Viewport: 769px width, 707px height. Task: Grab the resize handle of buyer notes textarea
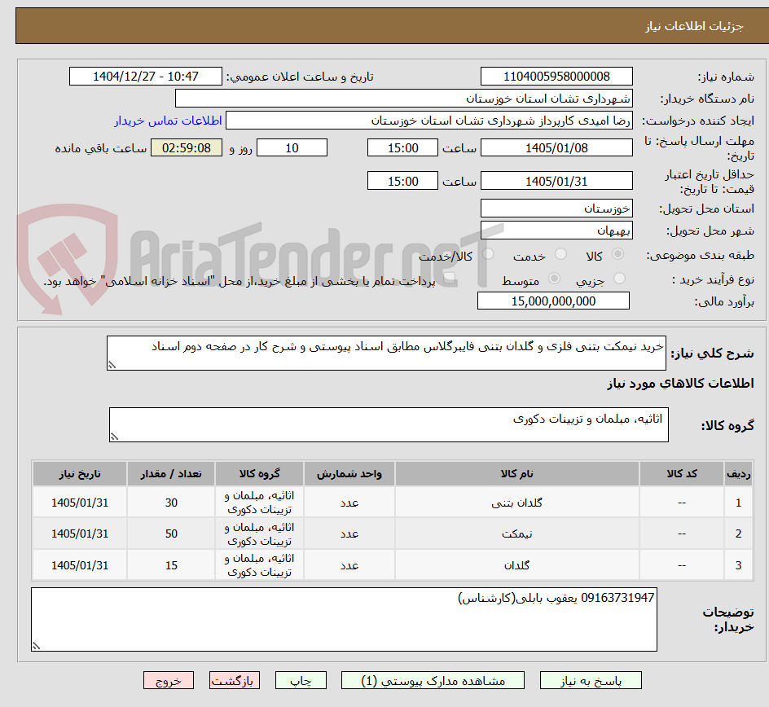pos(37,647)
